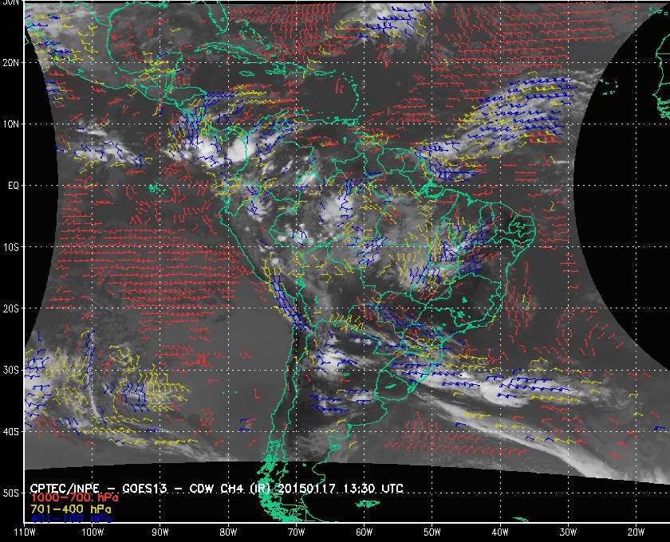Click the 30W longitude label

click(568, 532)
